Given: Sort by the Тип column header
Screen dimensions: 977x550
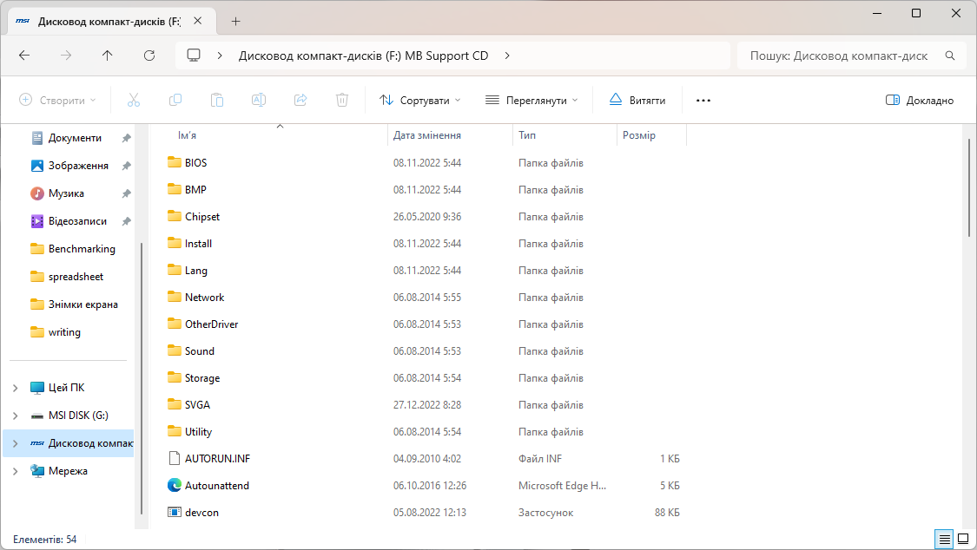Looking at the screenshot, I should 527,135.
